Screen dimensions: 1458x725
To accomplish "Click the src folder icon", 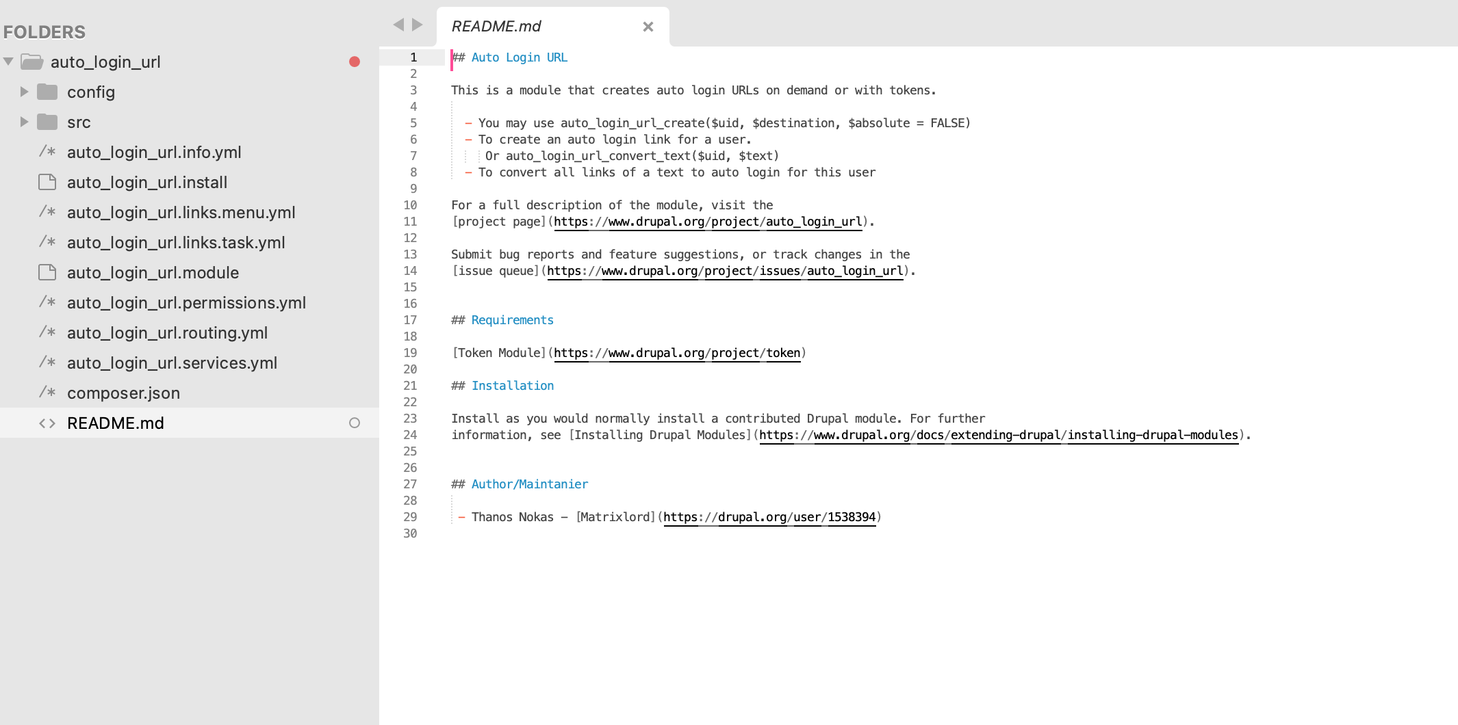I will pyautogui.click(x=47, y=122).
